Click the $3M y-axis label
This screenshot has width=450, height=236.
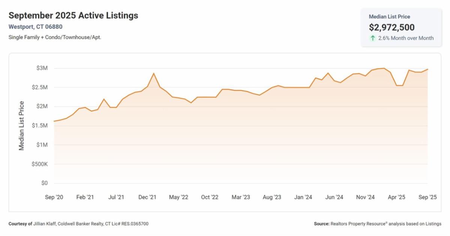pyautogui.click(x=42, y=68)
